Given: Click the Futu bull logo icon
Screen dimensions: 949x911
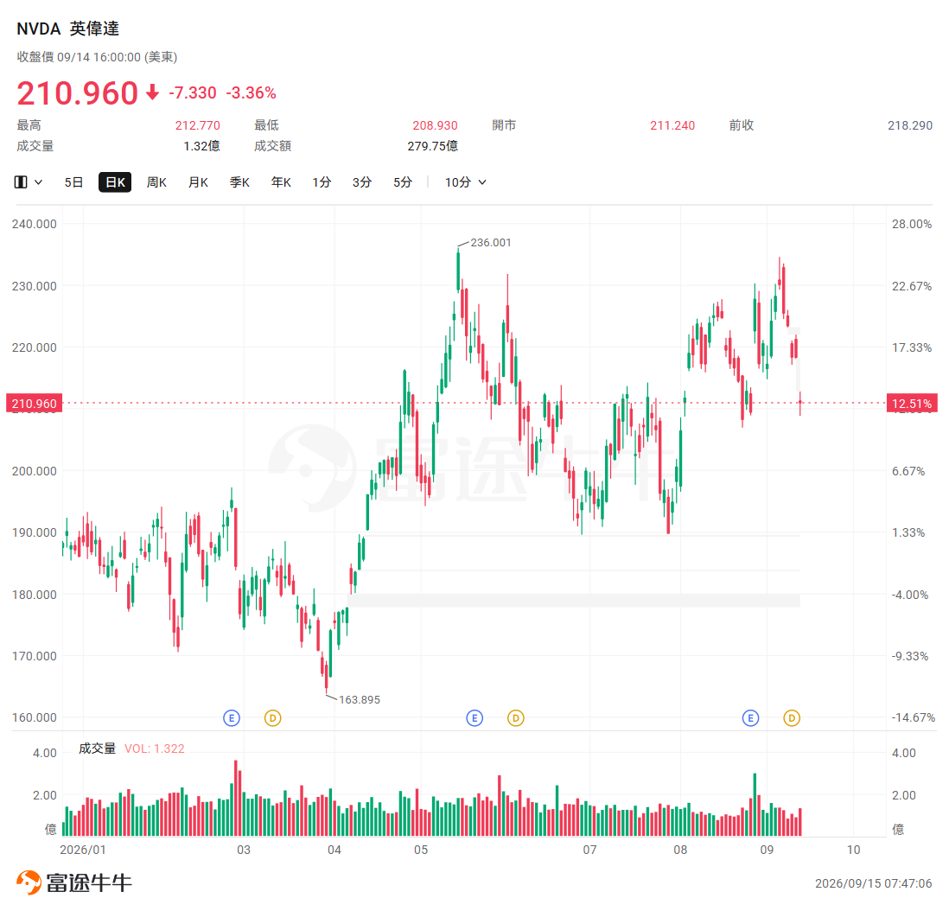Looking at the screenshot, I should click(29, 882).
